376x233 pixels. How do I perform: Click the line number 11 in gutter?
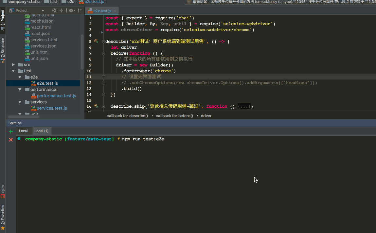pyautogui.click(x=89, y=77)
